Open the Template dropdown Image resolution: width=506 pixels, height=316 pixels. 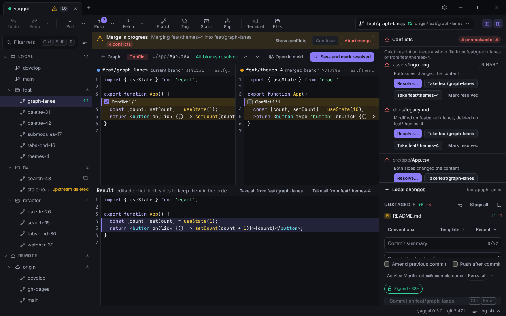[453, 229]
